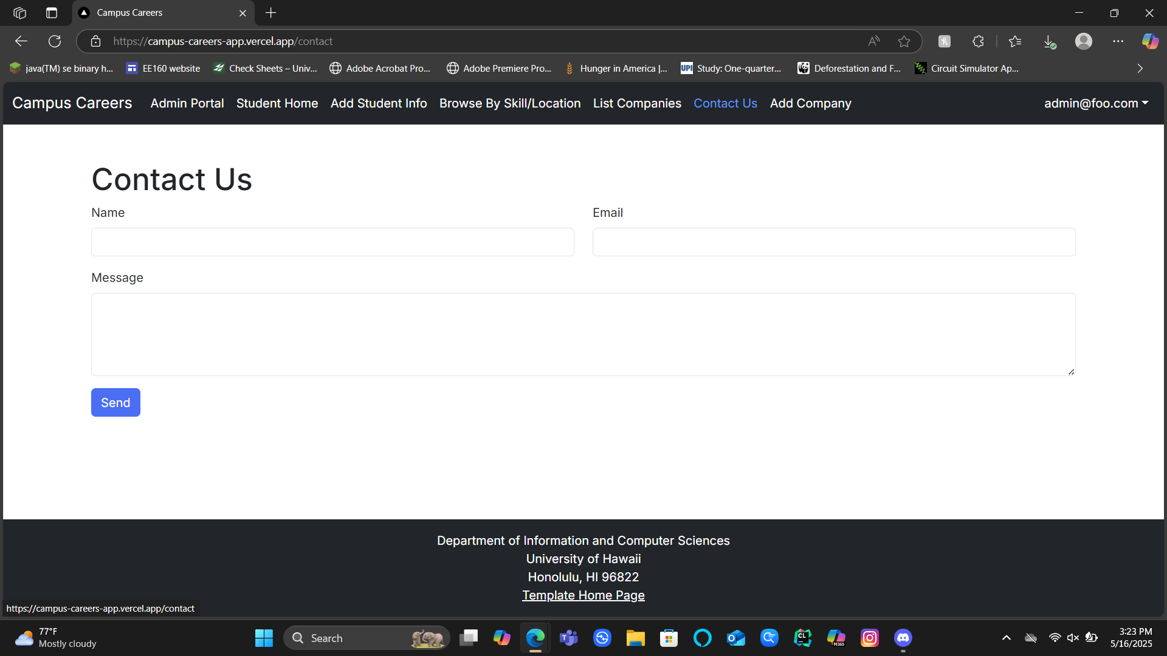The image size is (1167, 656).
Task: Click the browser refresh icon
Action: point(55,41)
